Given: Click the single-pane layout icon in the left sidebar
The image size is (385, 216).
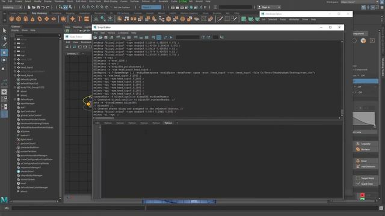Looking at the screenshot, I should pos(4,92).
